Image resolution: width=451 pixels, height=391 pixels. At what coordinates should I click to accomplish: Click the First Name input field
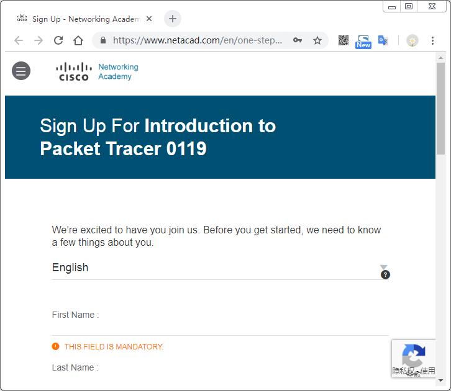[x=220, y=327]
